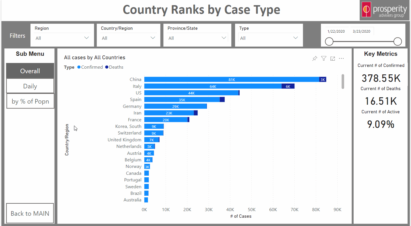The image size is (411, 226).
Task: Click the Prosperity Advisers Group logo
Action: pyautogui.click(x=385, y=11)
